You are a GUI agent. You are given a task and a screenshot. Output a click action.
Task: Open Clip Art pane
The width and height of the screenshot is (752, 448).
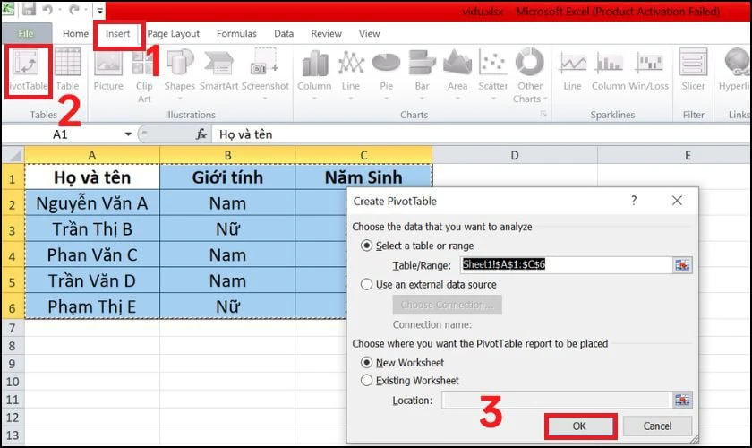point(144,77)
